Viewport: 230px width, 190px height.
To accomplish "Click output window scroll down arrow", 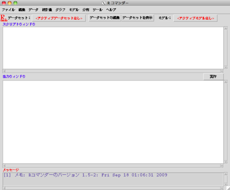I will tap(226, 162).
